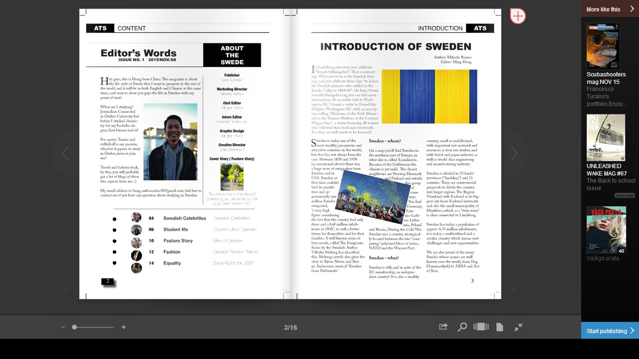The width and height of the screenshot is (639, 359).
Task: Click the Sweden – where? subheading
Action: [x=385, y=141]
